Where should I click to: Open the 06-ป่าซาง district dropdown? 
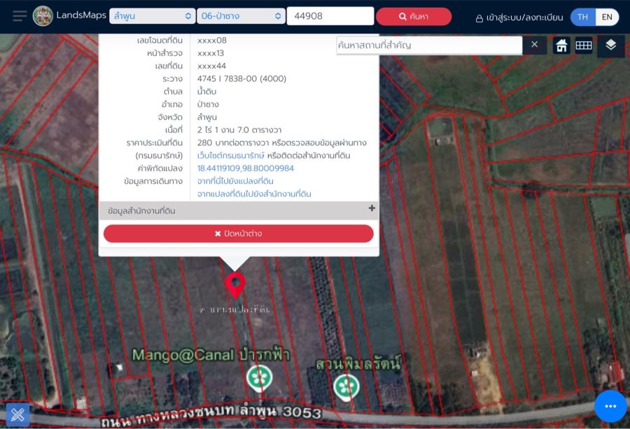coord(241,16)
